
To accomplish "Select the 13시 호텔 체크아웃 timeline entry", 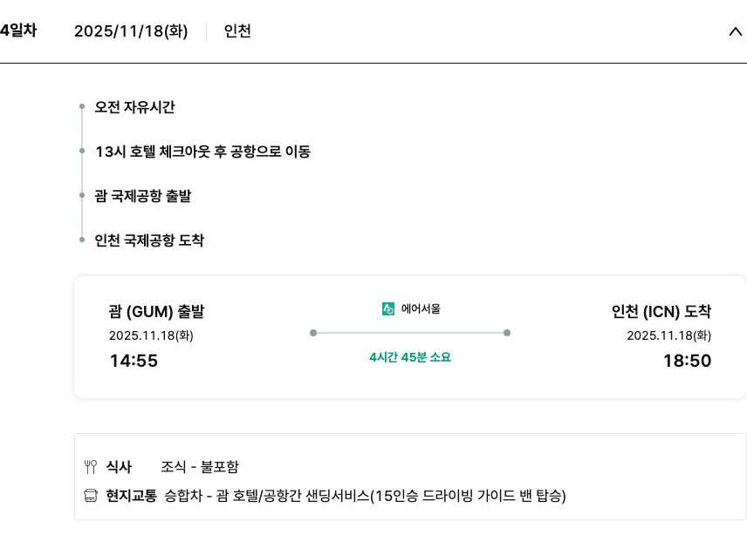I will [202, 152].
